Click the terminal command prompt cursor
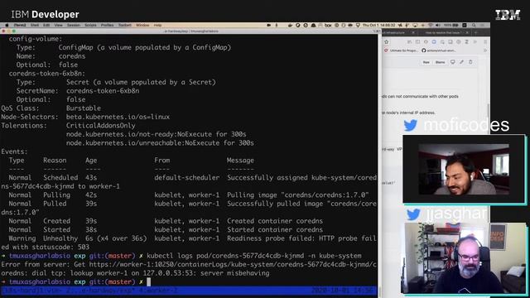Screen dimensions: 530x298 (x=149, y=281)
